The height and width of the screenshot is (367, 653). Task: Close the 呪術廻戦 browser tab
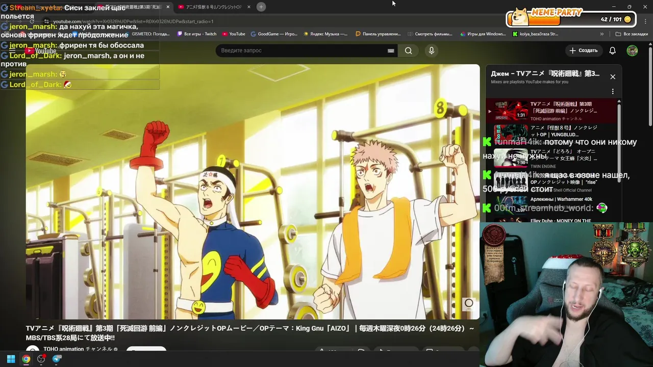168,7
